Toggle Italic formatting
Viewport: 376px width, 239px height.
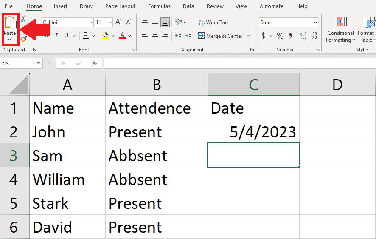56,36
